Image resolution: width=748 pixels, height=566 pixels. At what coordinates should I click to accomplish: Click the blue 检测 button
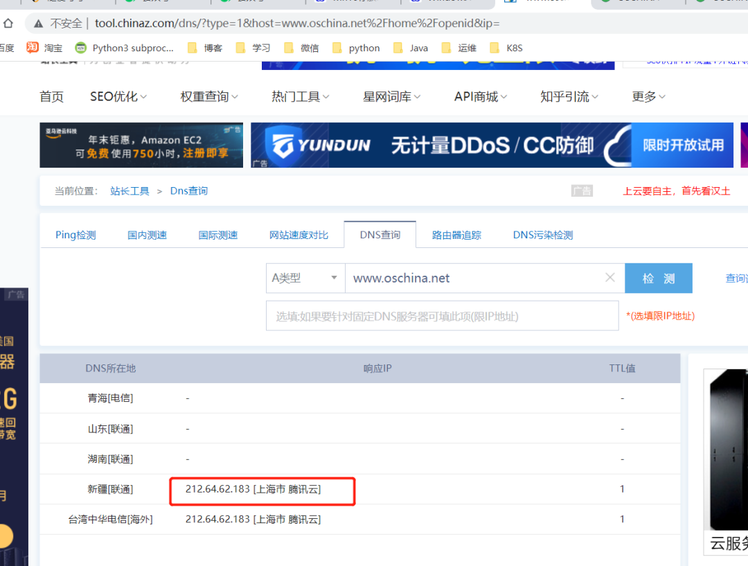coord(658,278)
